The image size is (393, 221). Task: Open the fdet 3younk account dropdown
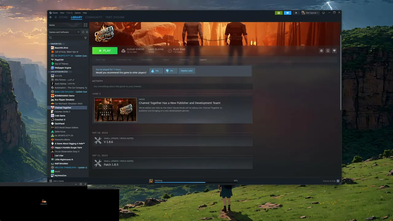click(x=310, y=13)
